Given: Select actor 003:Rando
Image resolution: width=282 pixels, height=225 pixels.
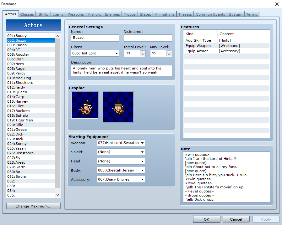Looking at the screenshot, I should [x=31, y=45].
